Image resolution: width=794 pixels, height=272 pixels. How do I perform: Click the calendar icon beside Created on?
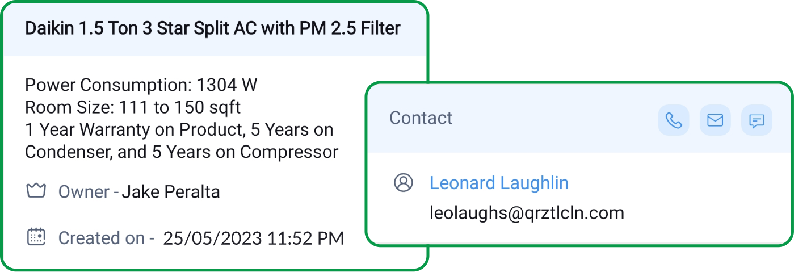pos(36,237)
